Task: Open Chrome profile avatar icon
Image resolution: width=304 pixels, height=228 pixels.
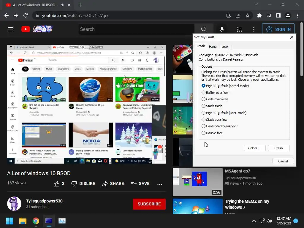Action: pos(288,15)
